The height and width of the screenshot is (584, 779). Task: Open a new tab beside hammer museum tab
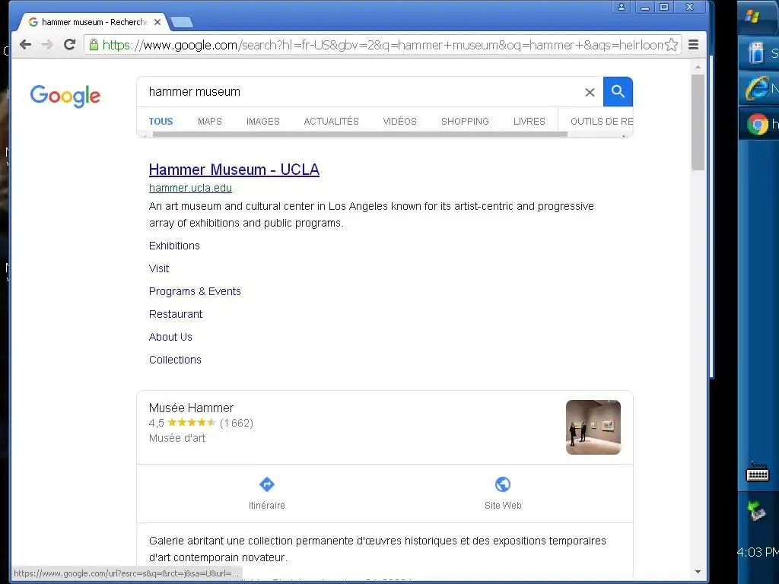pos(181,22)
